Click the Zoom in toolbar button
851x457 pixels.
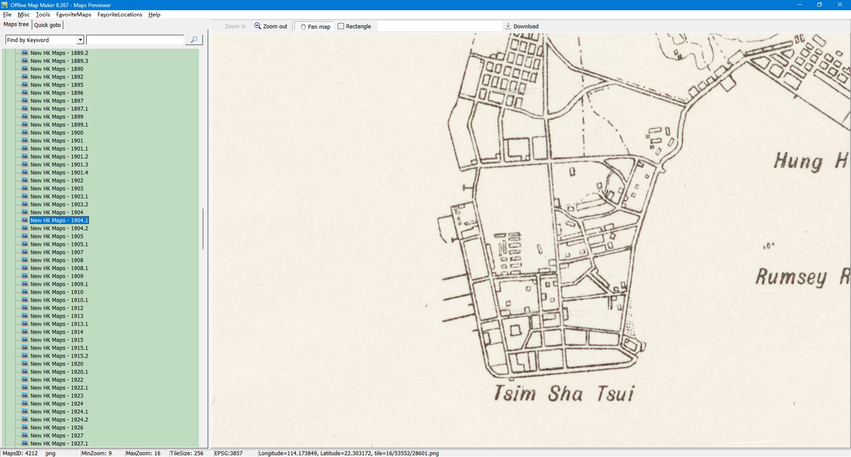click(x=235, y=27)
